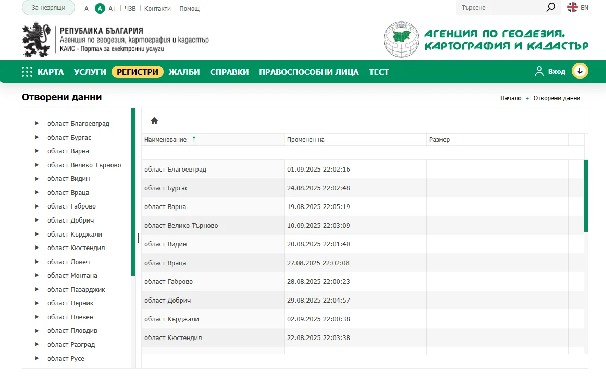Click the search magnifier icon
The height and width of the screenshot is (377, 606).
click(551, 8)
